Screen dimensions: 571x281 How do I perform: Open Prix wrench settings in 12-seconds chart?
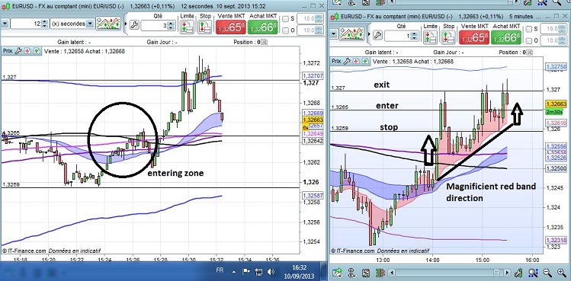[18, 51]
